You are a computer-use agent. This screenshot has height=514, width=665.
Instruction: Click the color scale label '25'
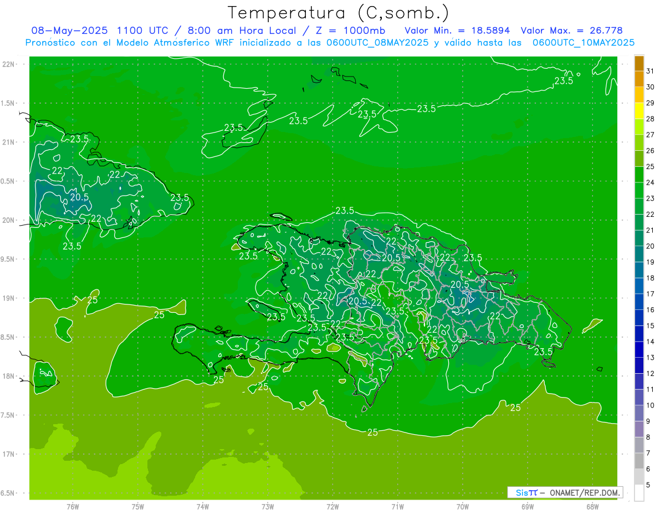(x=651, y=166)
